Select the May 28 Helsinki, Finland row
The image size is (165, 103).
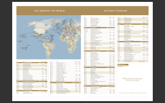[x=133, y=22]
